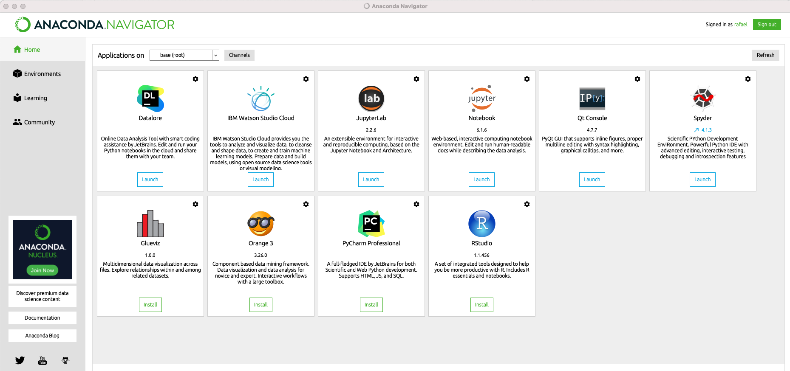Launch Datalore

pyautogui.click(x=150, y=180)
